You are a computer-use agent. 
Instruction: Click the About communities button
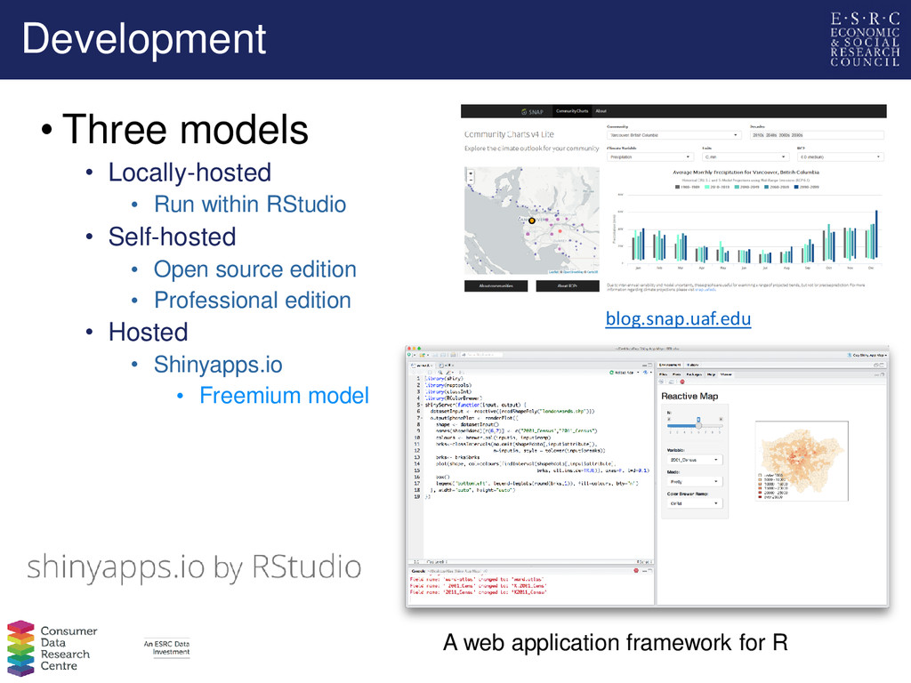pos(496,285)
